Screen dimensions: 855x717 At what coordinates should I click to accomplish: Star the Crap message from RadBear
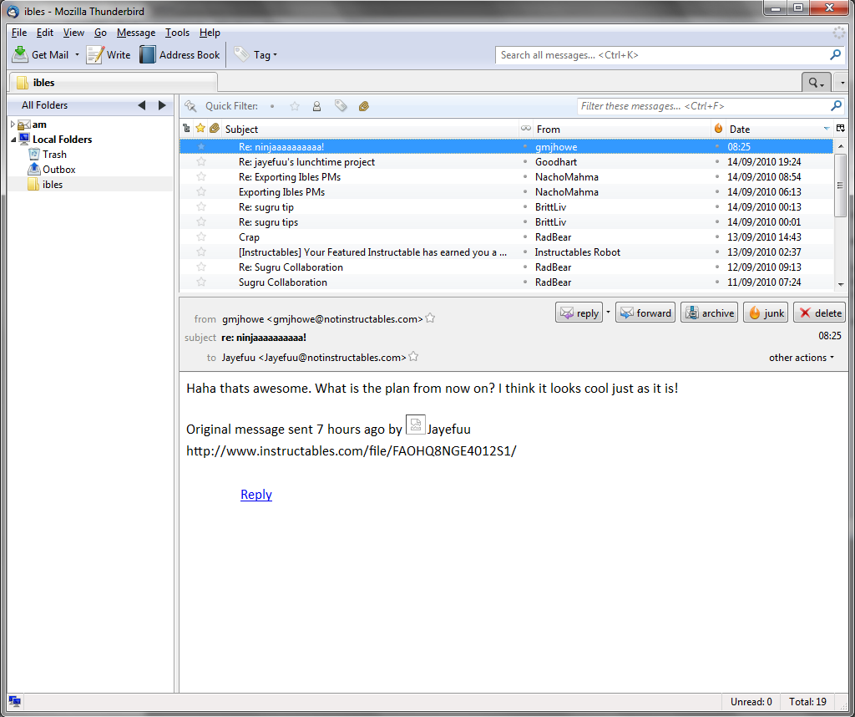[201, 236]
